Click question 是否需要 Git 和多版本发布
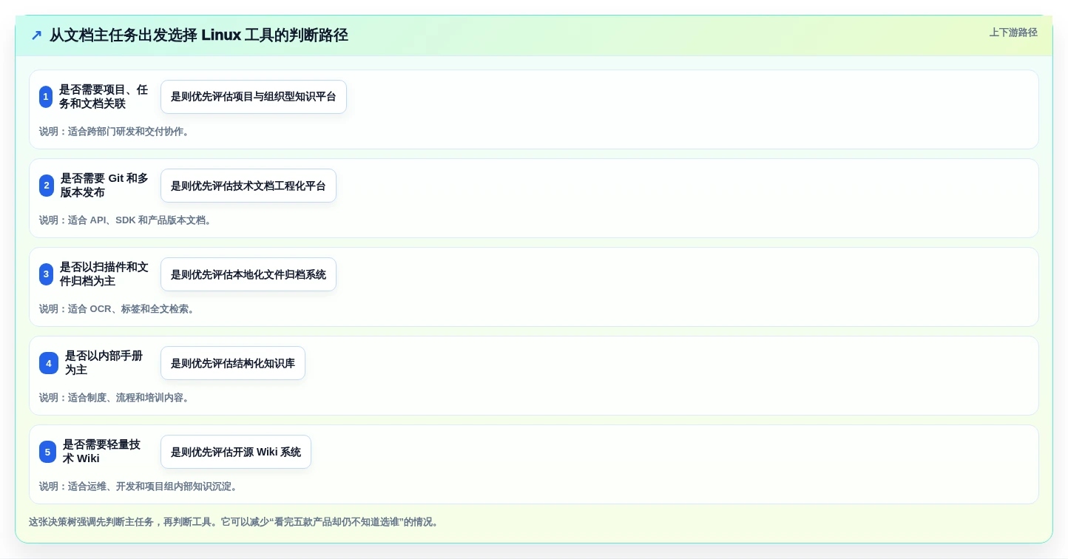Viewport: 1068px width, 559px height. pyautogui.click(x=104, y=186)
